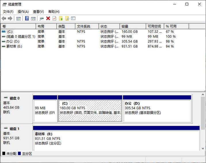This screenshot has height=163, width=206.
Task: Click the checklist settings toolbar icon
Action: click(x=73, y=18)
